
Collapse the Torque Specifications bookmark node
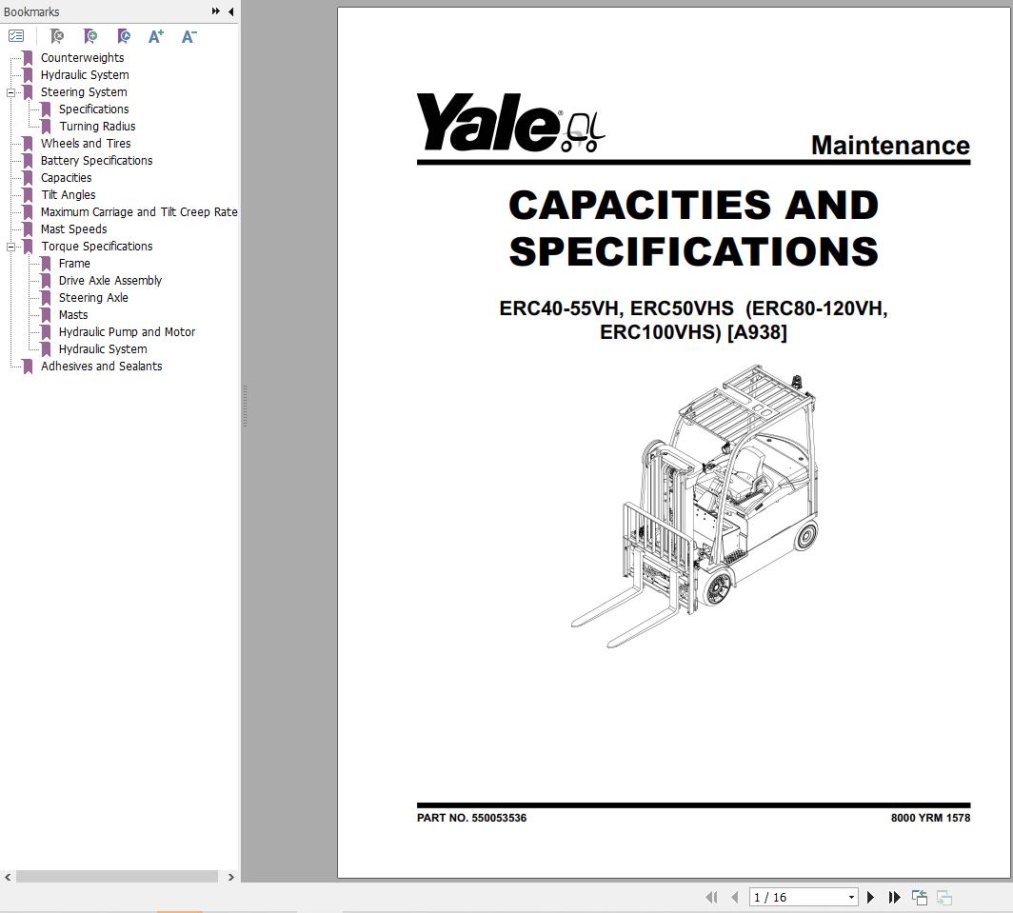click(10, 247)
